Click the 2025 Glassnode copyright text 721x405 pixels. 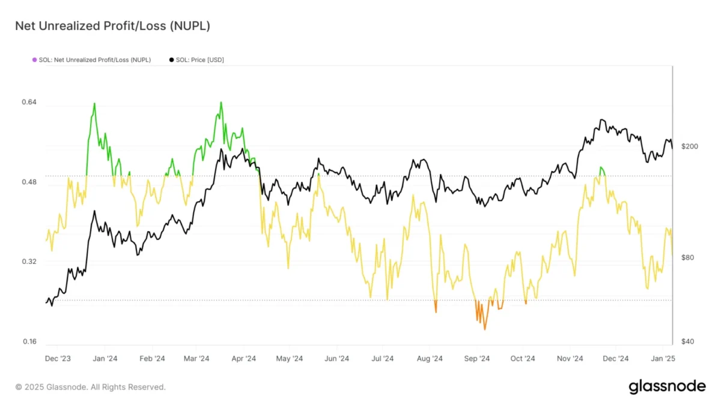click(90, 387)
